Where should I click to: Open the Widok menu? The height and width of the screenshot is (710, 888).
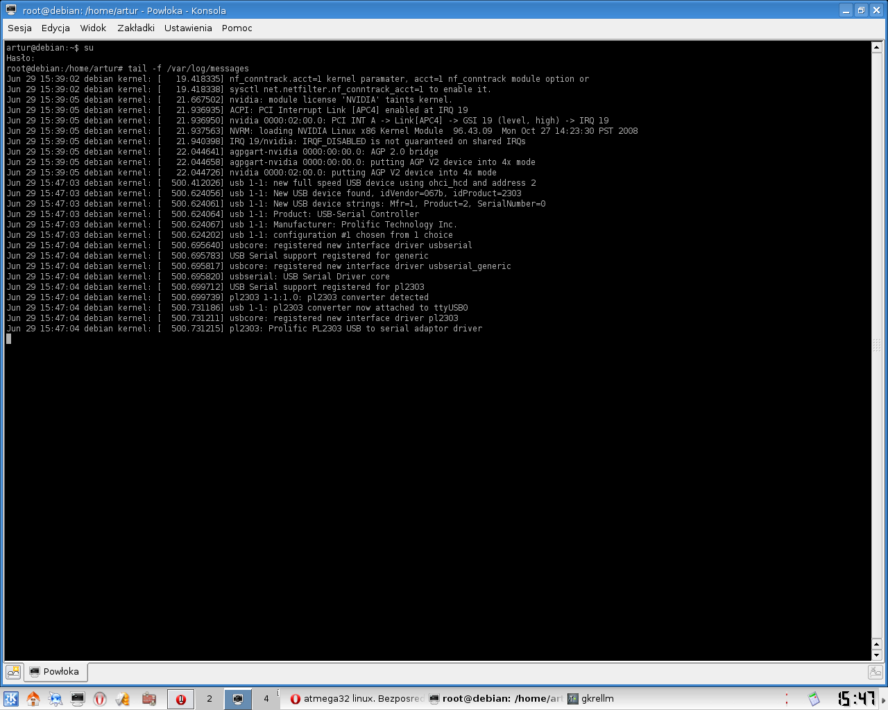click(93, 28)
